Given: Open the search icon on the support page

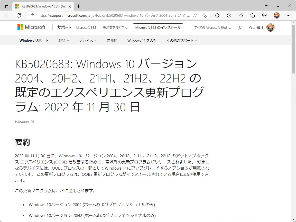Looking at the screenshot, I should [x=240, y=27].
